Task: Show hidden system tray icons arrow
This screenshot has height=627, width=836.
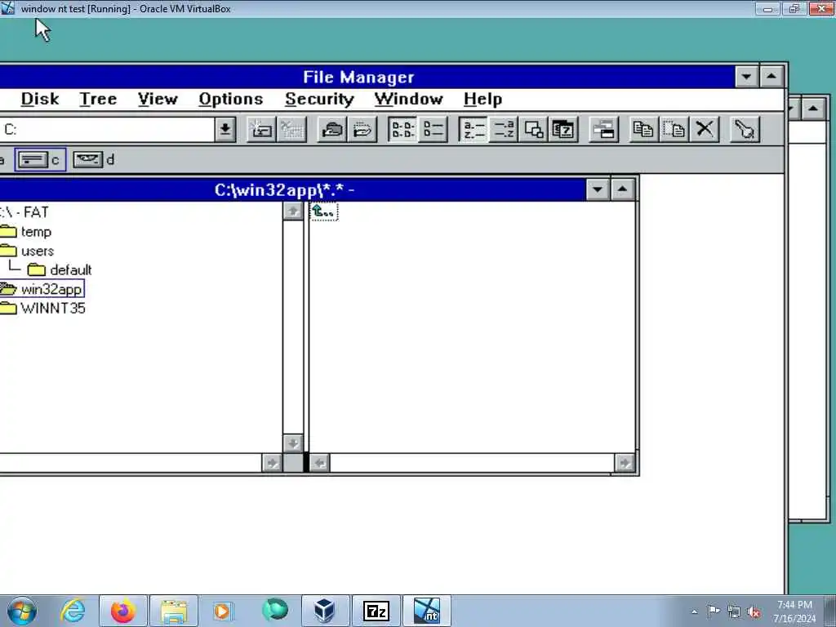Action: pyautogui.click(x=694, y=612)
